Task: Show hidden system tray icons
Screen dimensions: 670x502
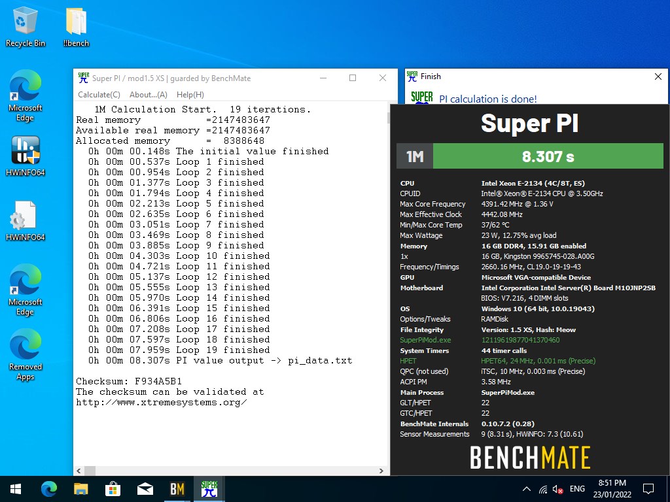Action: pos(527,489)
